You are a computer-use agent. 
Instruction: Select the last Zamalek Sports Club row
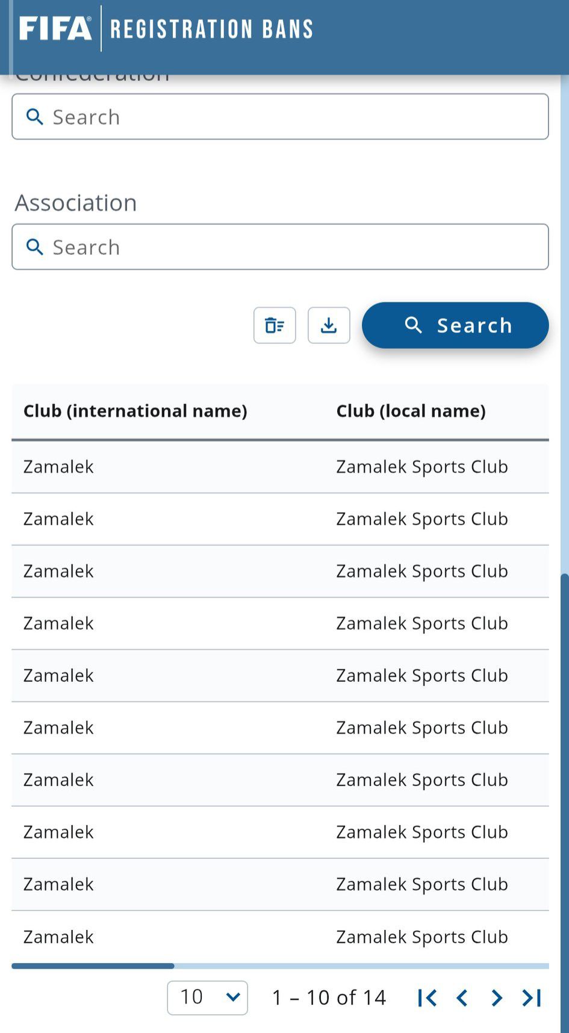point(421,937)
